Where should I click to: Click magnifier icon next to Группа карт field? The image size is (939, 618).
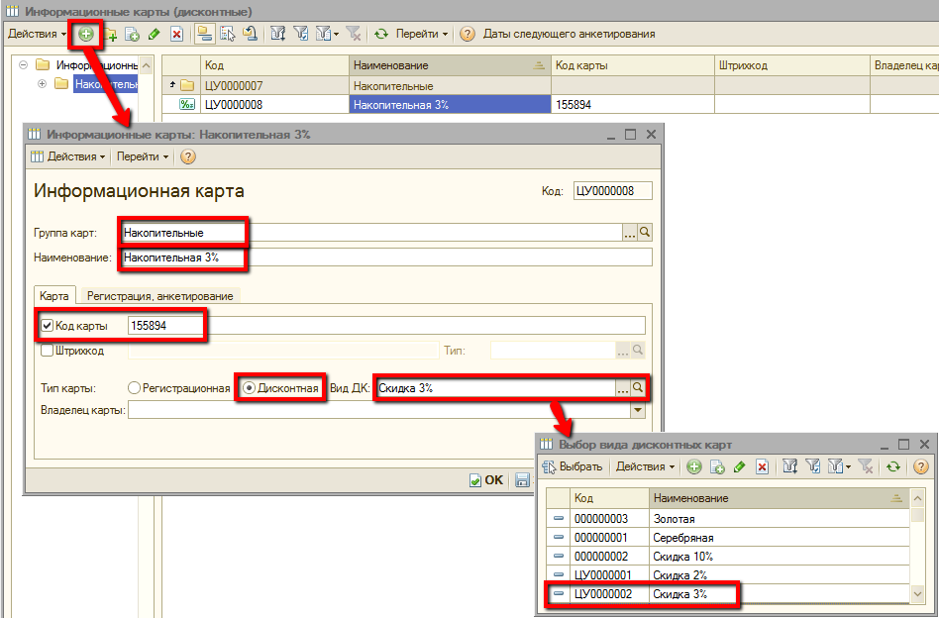(x=645, y=232)
